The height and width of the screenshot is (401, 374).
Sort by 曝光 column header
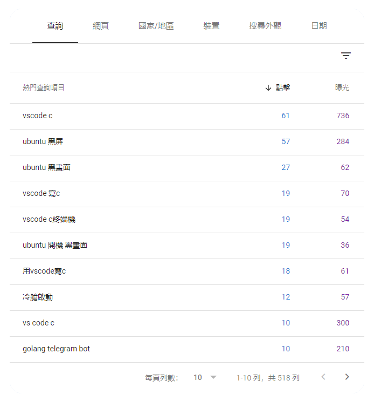click(342, 88)
